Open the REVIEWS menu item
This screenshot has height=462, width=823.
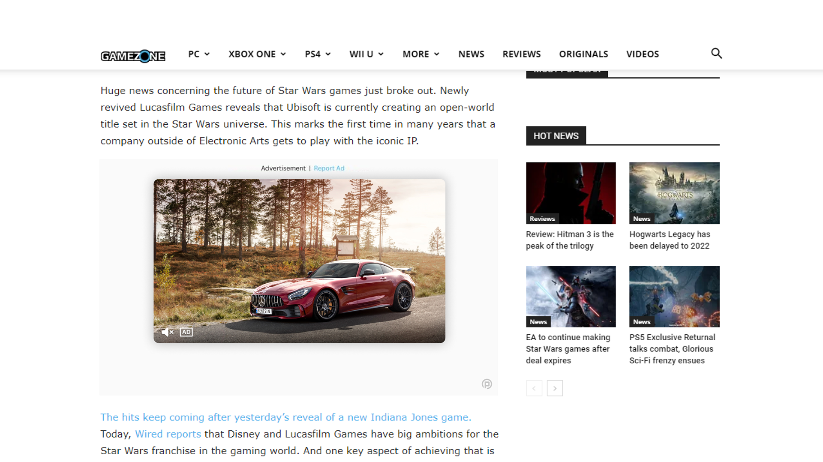tap(521, 54)
